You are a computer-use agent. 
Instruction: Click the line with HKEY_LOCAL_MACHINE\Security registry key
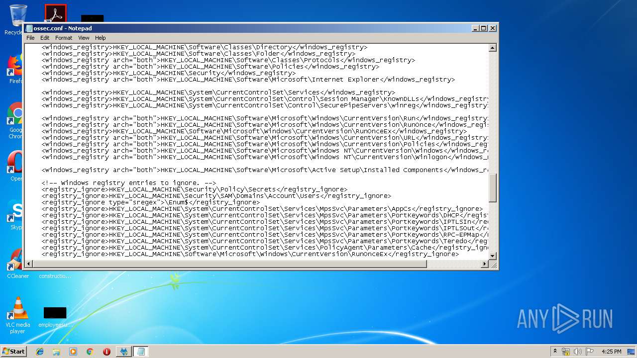[x=169, y=73]
